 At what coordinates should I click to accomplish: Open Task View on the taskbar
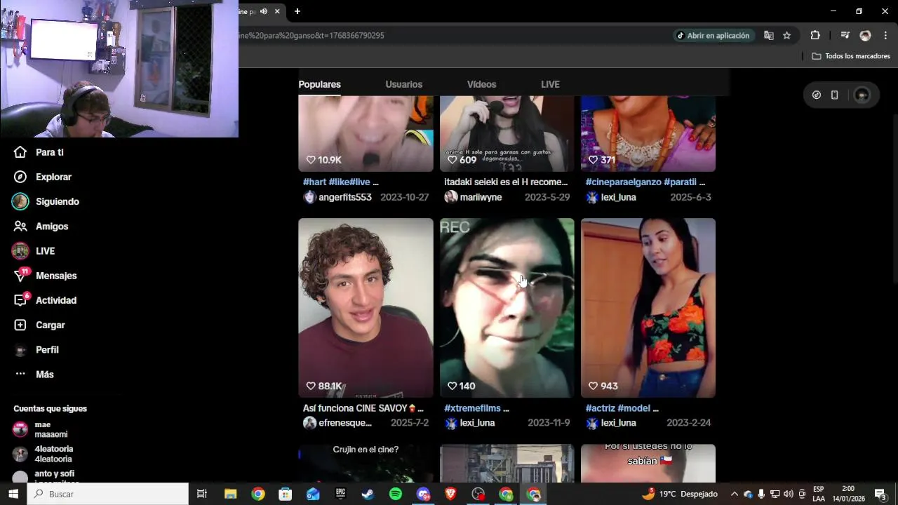(202, 494)
